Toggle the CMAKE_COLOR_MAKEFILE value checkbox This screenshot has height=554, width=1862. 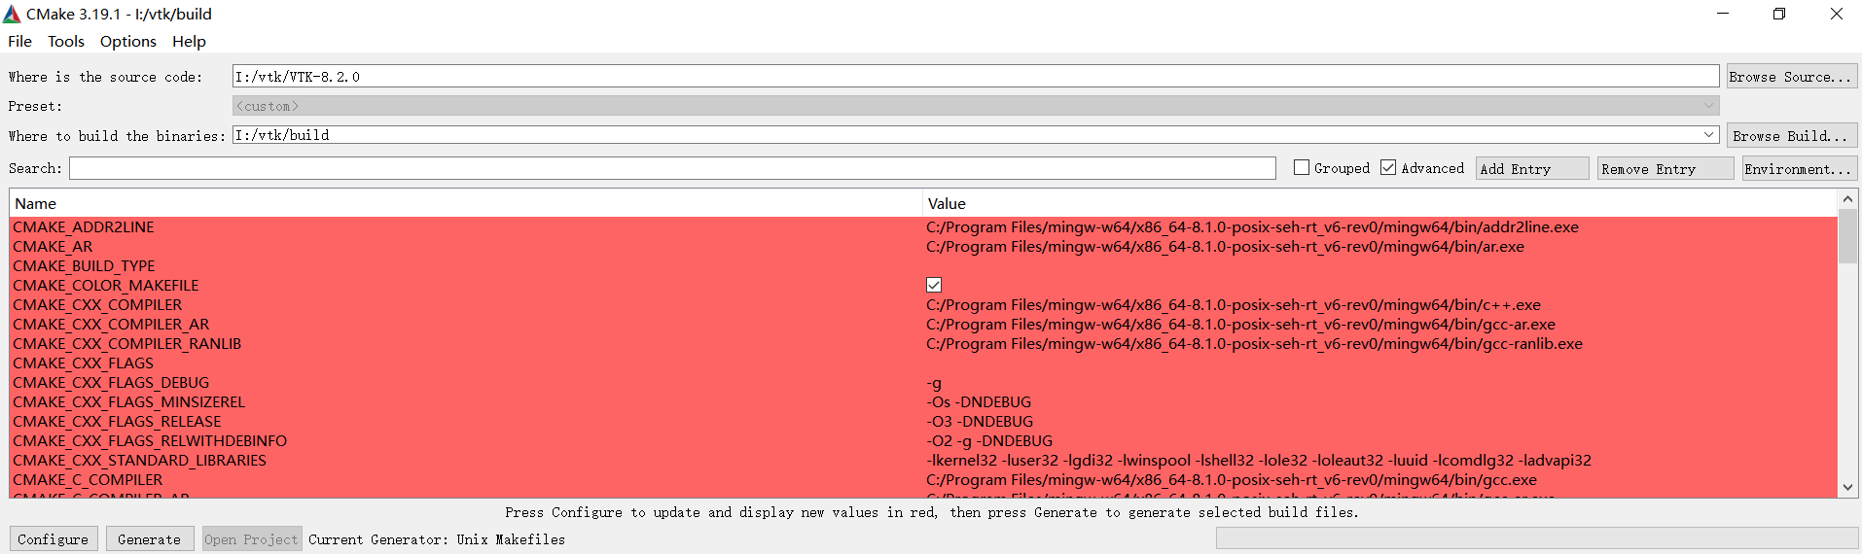pos(934,285)
